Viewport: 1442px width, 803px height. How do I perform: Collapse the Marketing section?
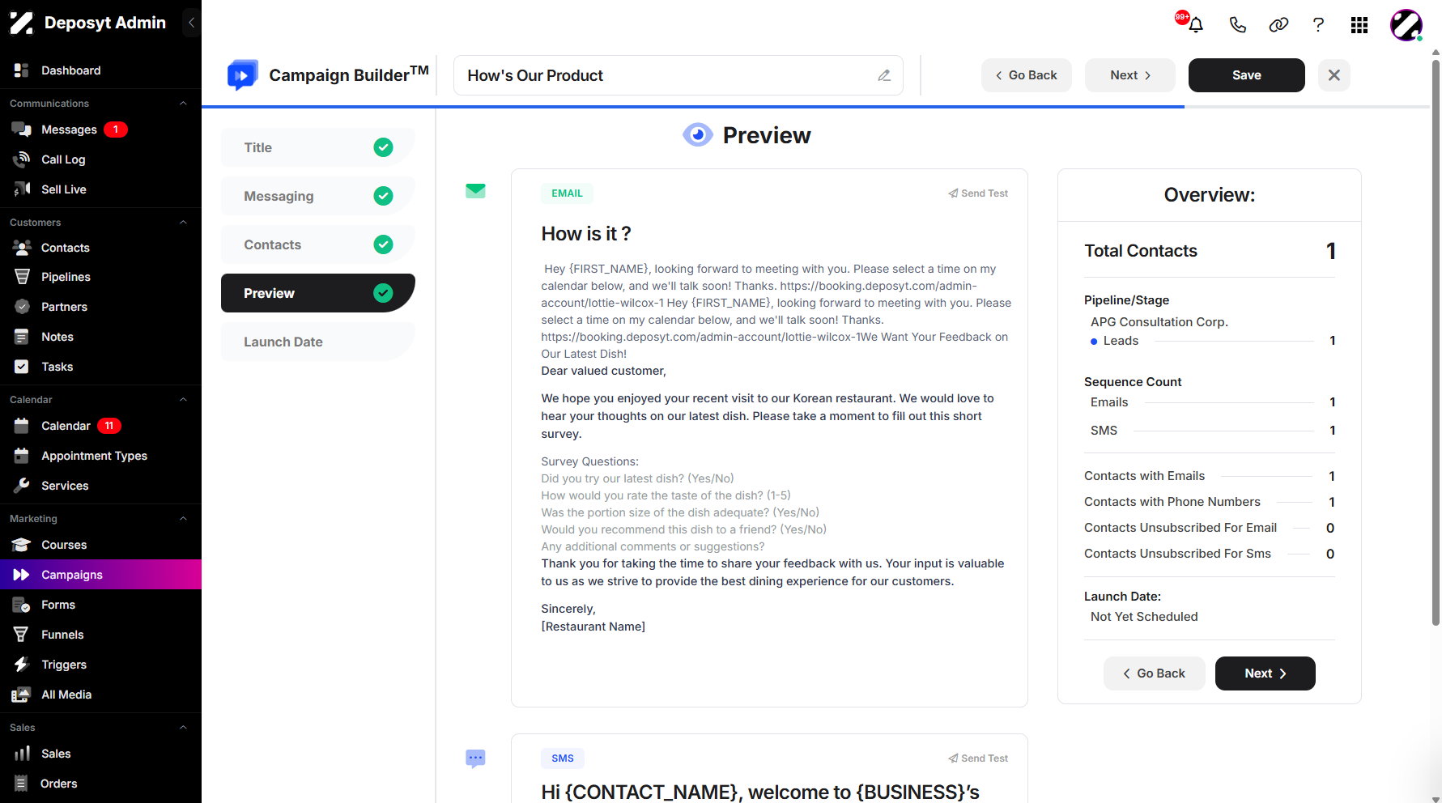pos(183,519)
